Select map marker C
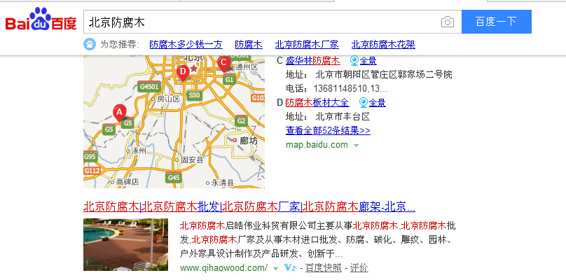566x280 pixels. [x=223, y=64]
